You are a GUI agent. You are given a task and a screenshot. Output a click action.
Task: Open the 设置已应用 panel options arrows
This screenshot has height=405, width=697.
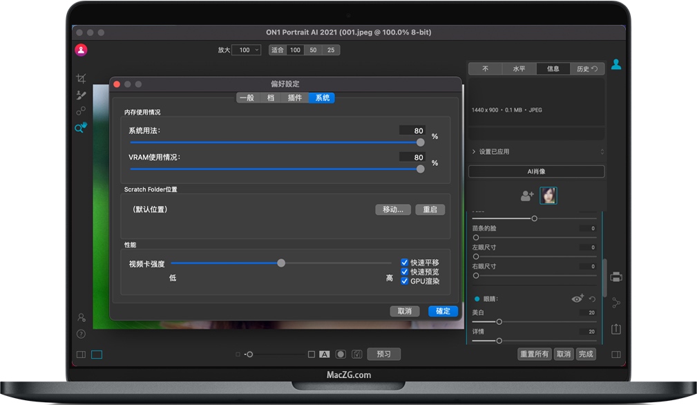point(602,151)
